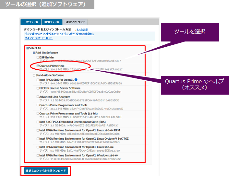This screenshot has height=186, width=251.
Task: Check Intel SoC FPGA Embedded Development Suite checkbox
Action: [38, 122]
